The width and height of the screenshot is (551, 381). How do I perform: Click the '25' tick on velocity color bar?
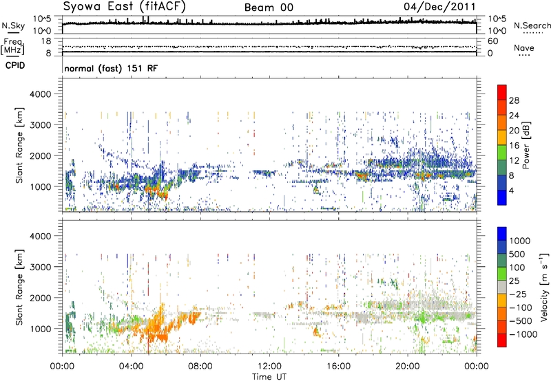click(514, 281)
